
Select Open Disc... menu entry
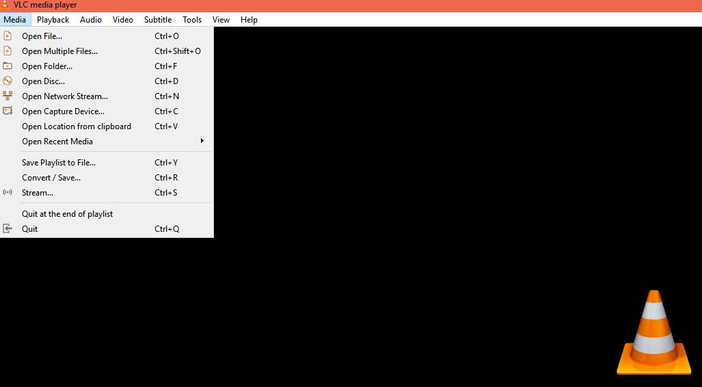(x=107, y=81)
